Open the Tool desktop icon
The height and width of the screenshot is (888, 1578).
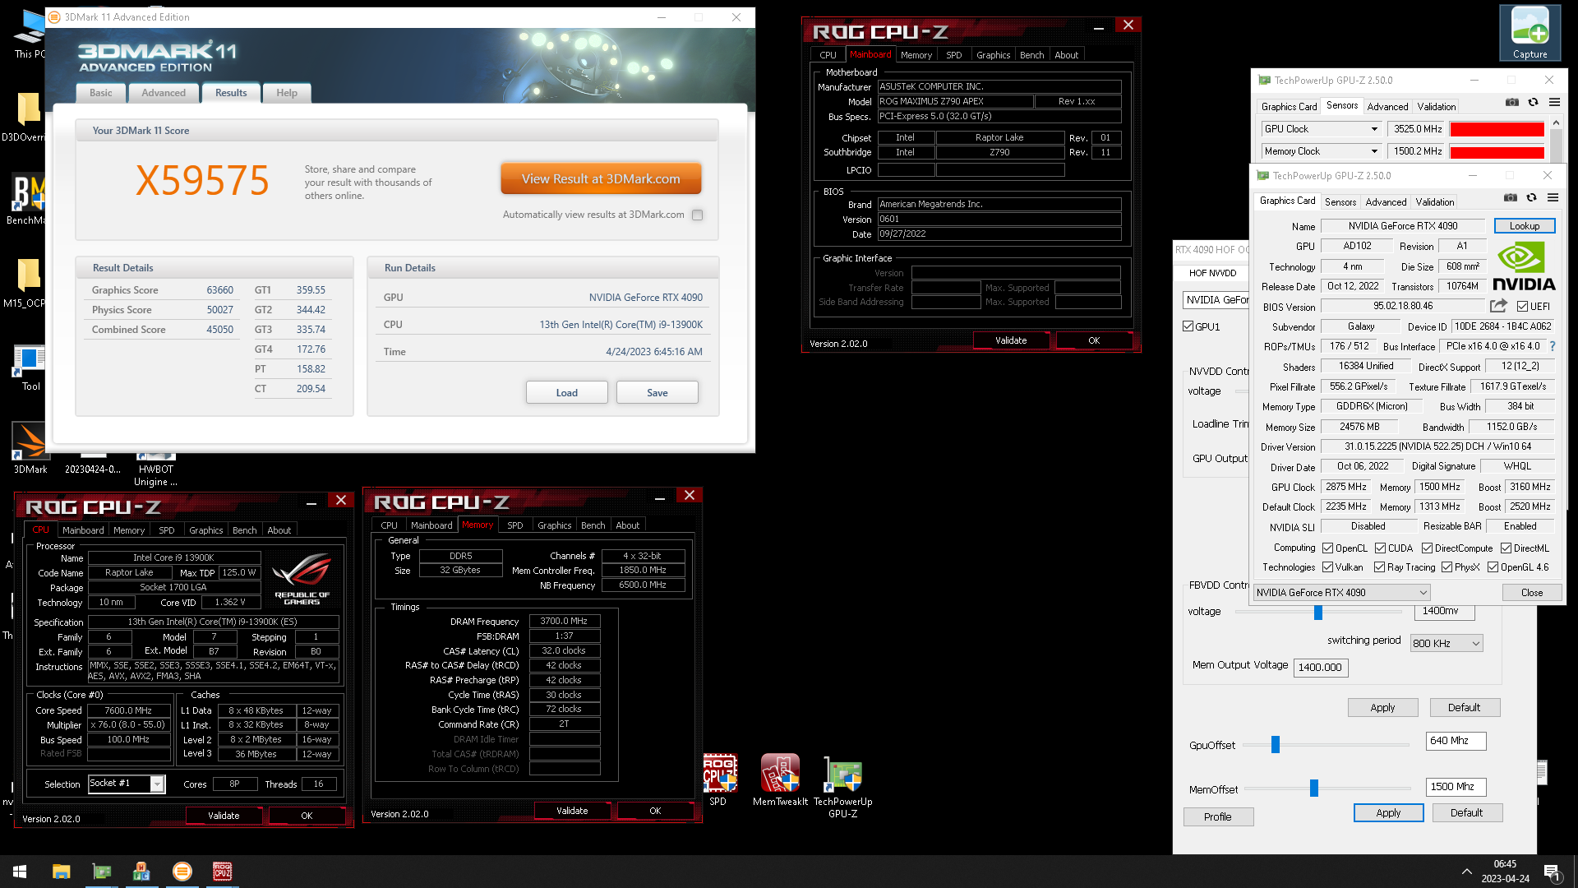30,367
